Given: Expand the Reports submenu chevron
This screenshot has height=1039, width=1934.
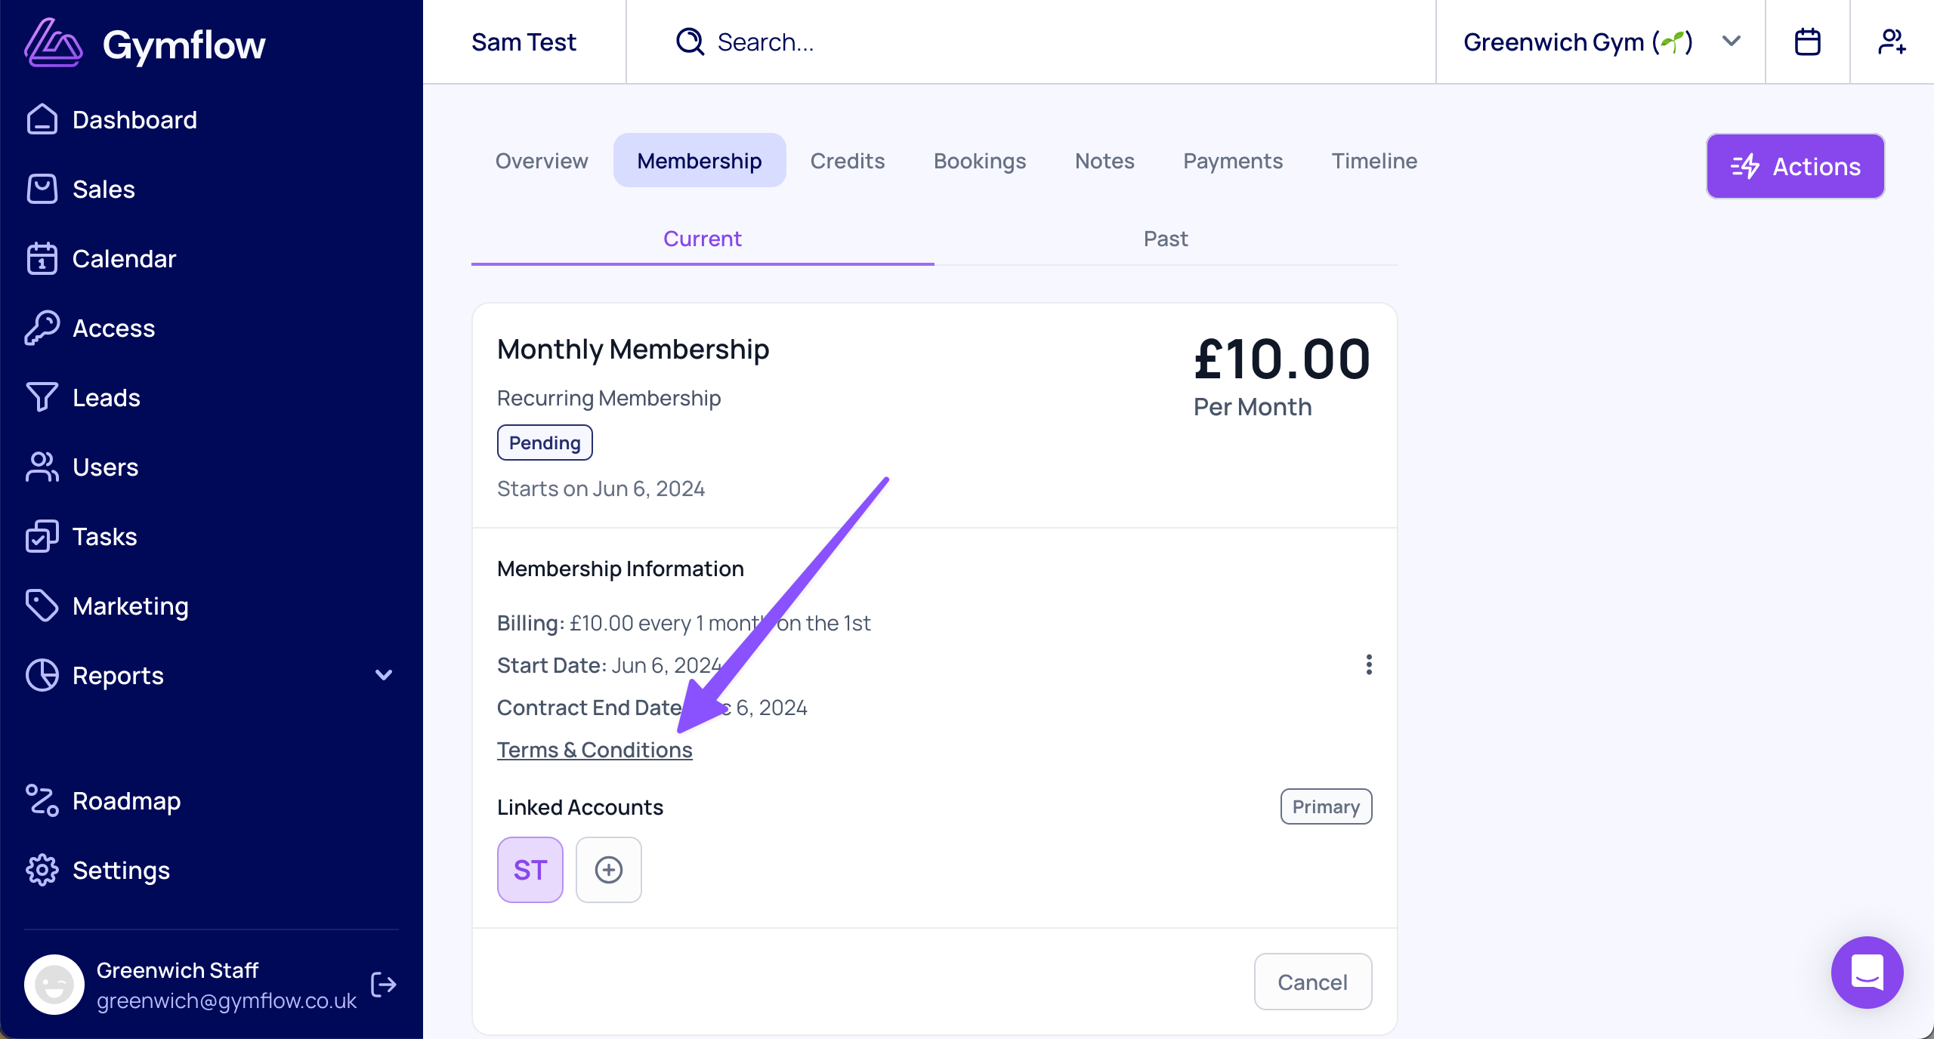Looking at the screenshot, I should [x=384, y=676].
